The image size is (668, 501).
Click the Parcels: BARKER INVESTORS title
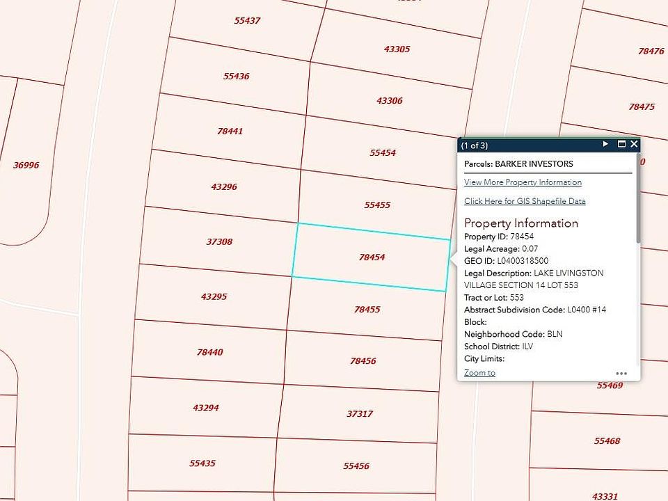[518, 164]
